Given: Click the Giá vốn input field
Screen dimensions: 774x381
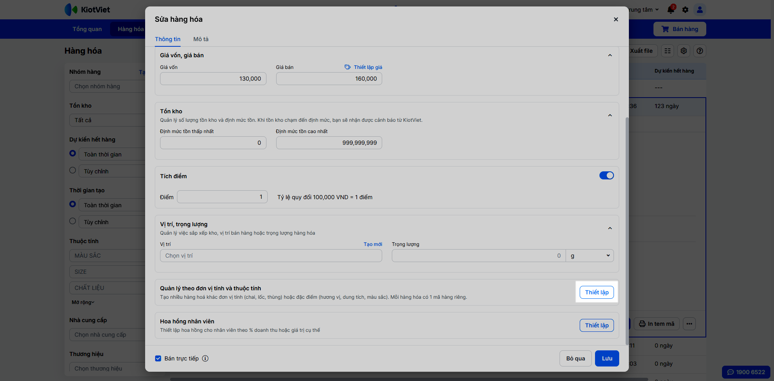Looking at the screenshot, I should [213, 79].
